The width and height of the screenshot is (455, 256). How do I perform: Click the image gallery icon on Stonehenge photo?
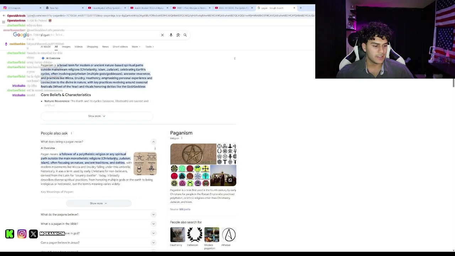pyautogui.click(x=230, y=180)
